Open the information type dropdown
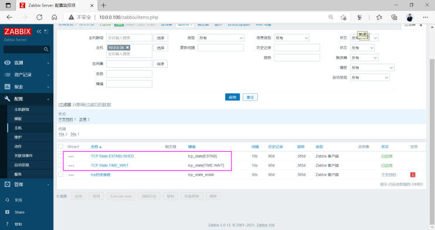 pos(291,38)
